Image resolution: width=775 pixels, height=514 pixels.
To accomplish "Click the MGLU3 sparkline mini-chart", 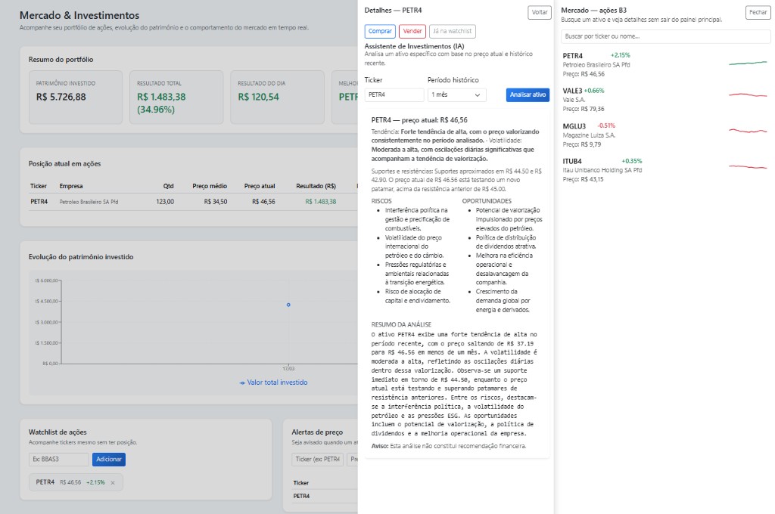I will click(x=748, y=130).
